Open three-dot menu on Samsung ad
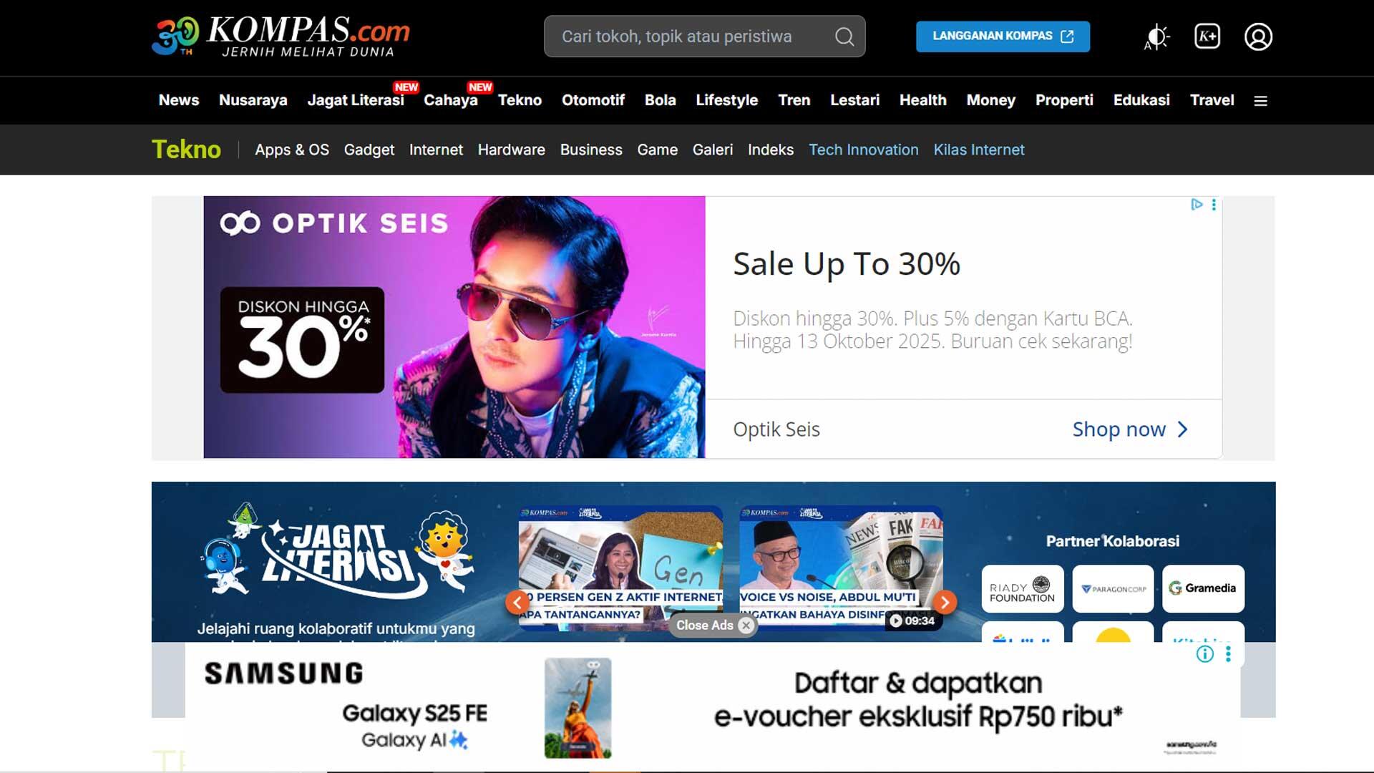The height and width of the screenshot is (773, 1374). (1228, 654)
